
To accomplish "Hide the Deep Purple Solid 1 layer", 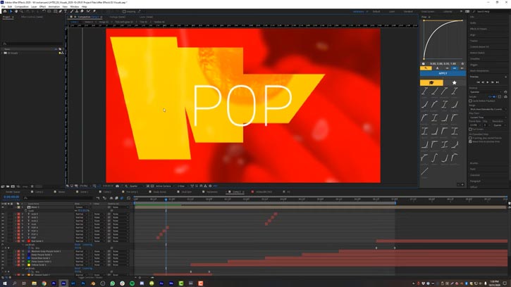I will pos(3,255).
